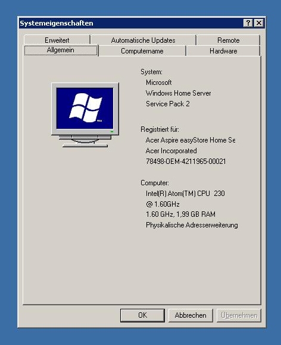Switch to the Hardware tab
281x345 pixels.
pyautogui.click(x=223, y=51)
